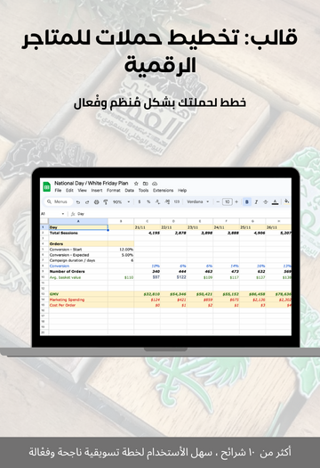Click the font size field showing 10
Viewport: 320px width, 468px height.
tap(228, 202)
